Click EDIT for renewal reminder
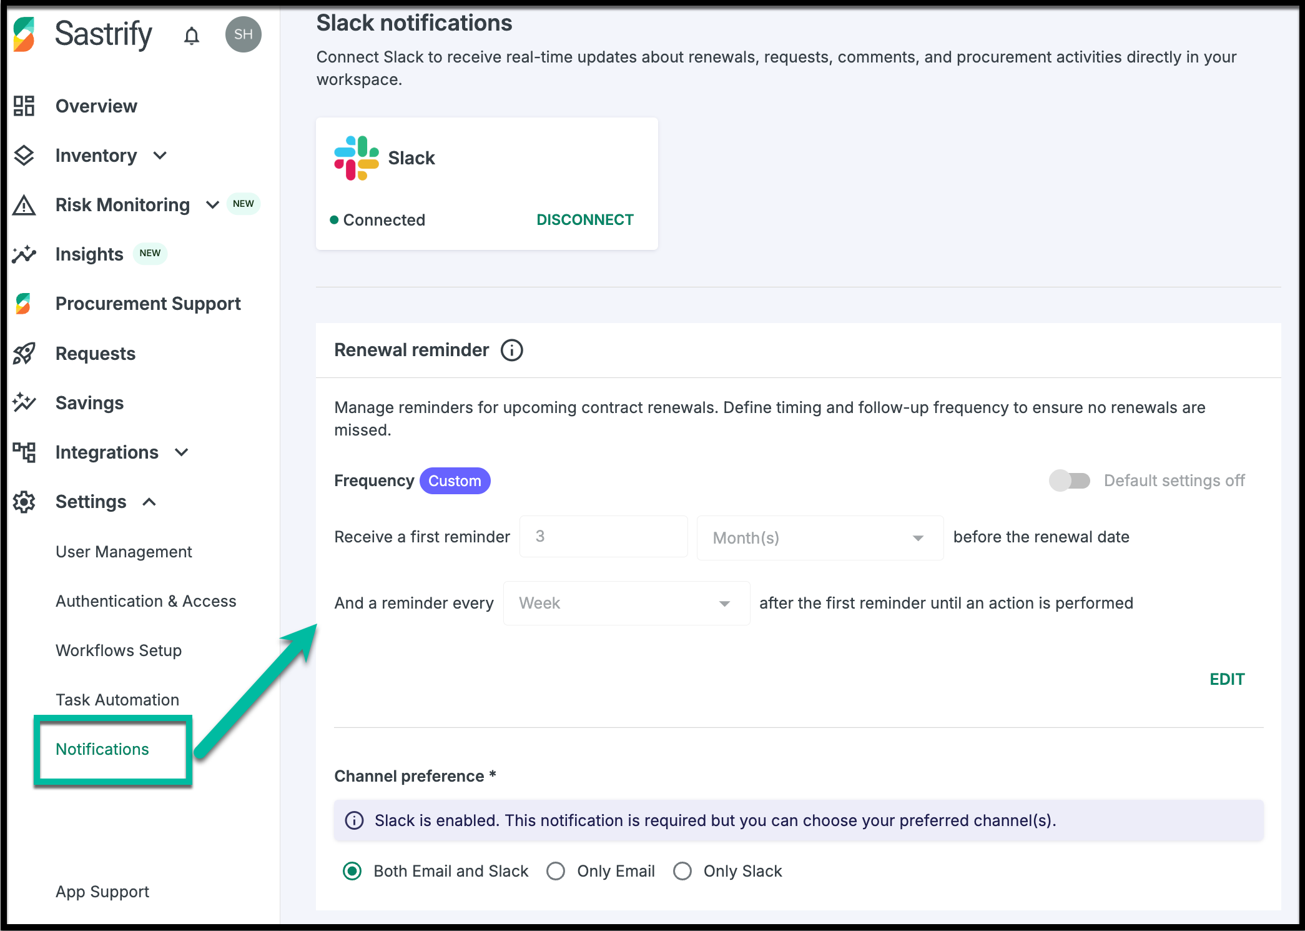The image size is (1305, 931). 1226,679
